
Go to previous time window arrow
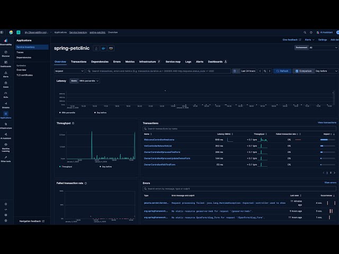260,71
